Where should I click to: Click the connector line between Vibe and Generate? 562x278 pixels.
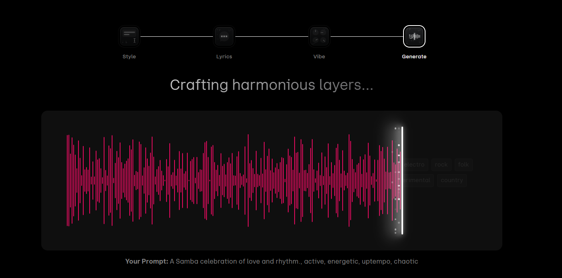pos(367,36)
